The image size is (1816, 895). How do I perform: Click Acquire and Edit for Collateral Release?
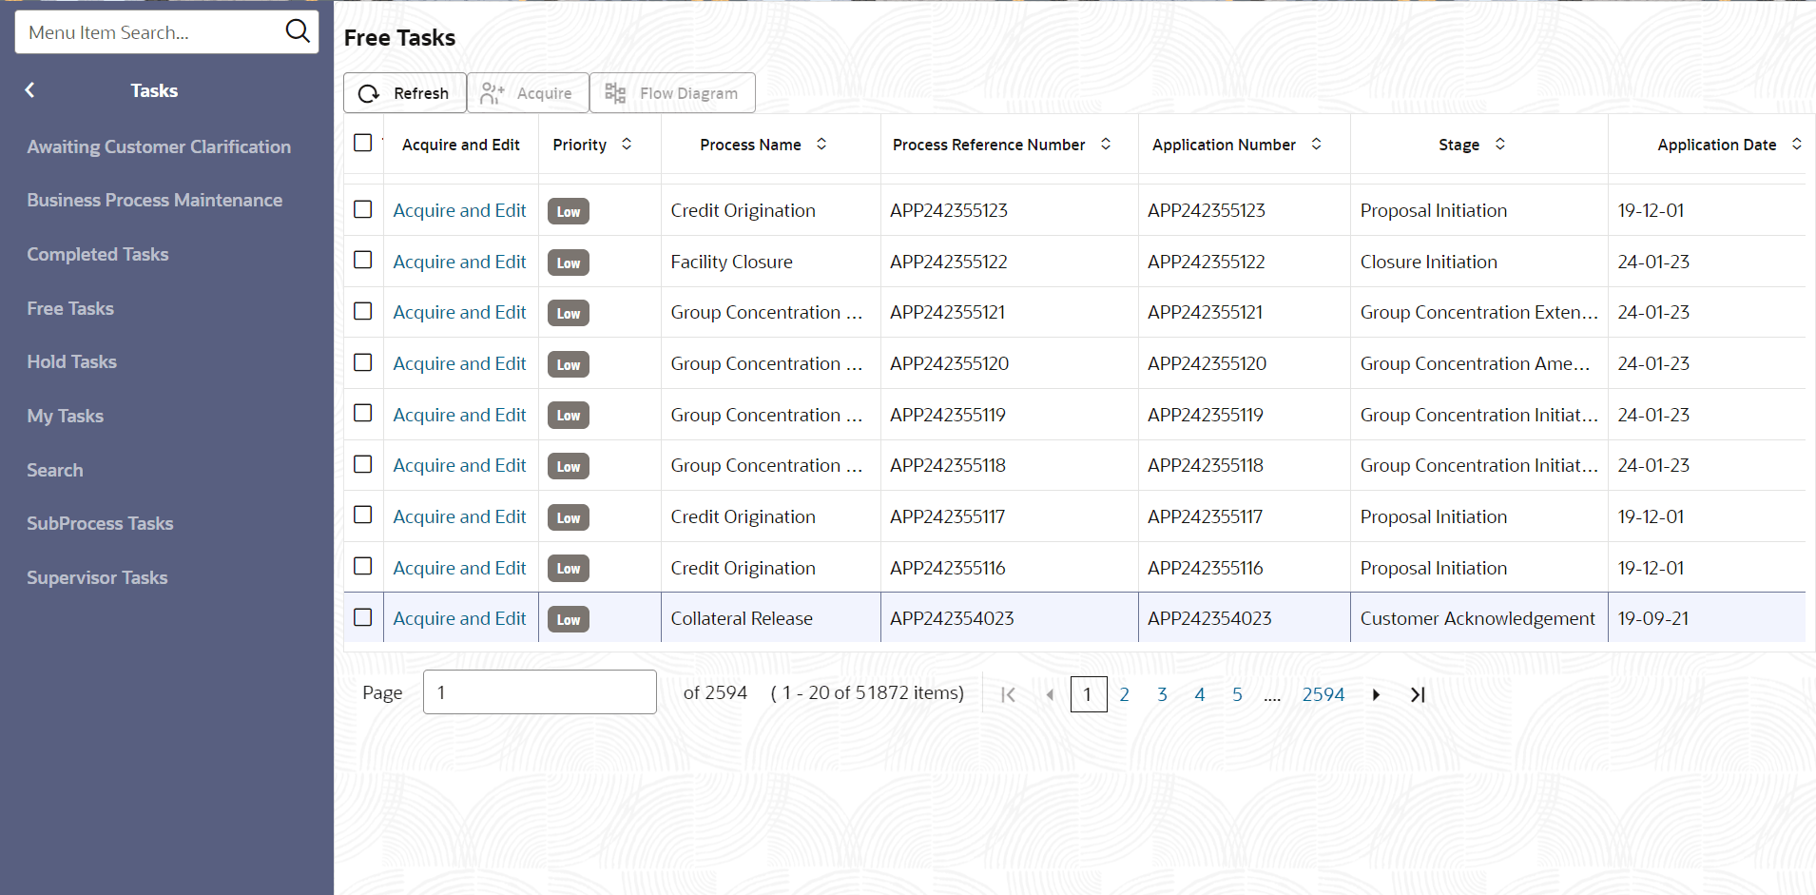tap(459, 618)
